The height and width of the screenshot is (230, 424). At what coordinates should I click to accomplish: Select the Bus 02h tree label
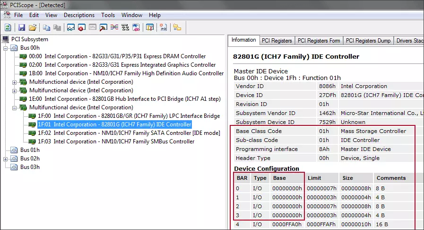coord(30,159)
